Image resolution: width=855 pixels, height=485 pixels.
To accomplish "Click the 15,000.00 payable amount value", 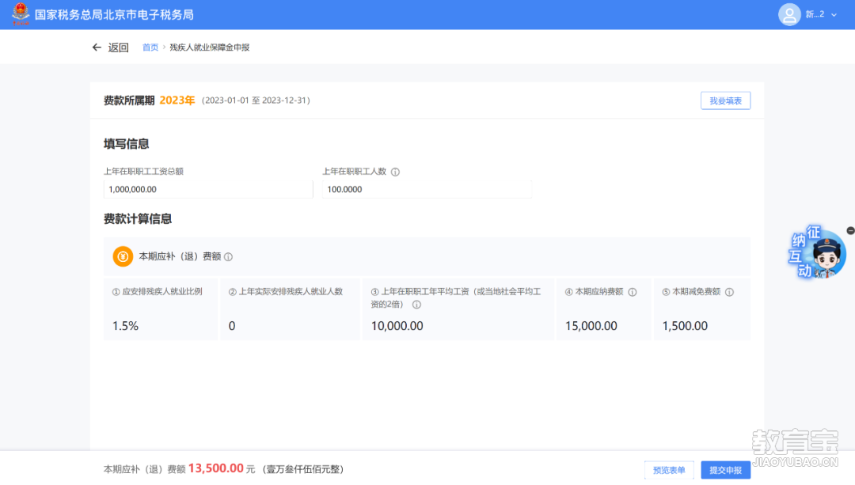I will click(x=591, y=326).
